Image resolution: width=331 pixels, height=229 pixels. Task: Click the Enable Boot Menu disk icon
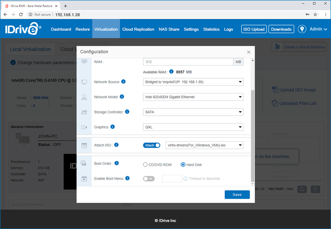pyautogui.click(x=84, y=179)
